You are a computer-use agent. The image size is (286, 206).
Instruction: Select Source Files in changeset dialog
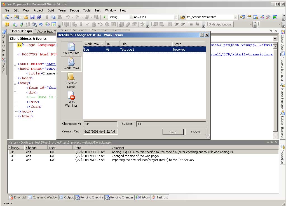(71, 48)
